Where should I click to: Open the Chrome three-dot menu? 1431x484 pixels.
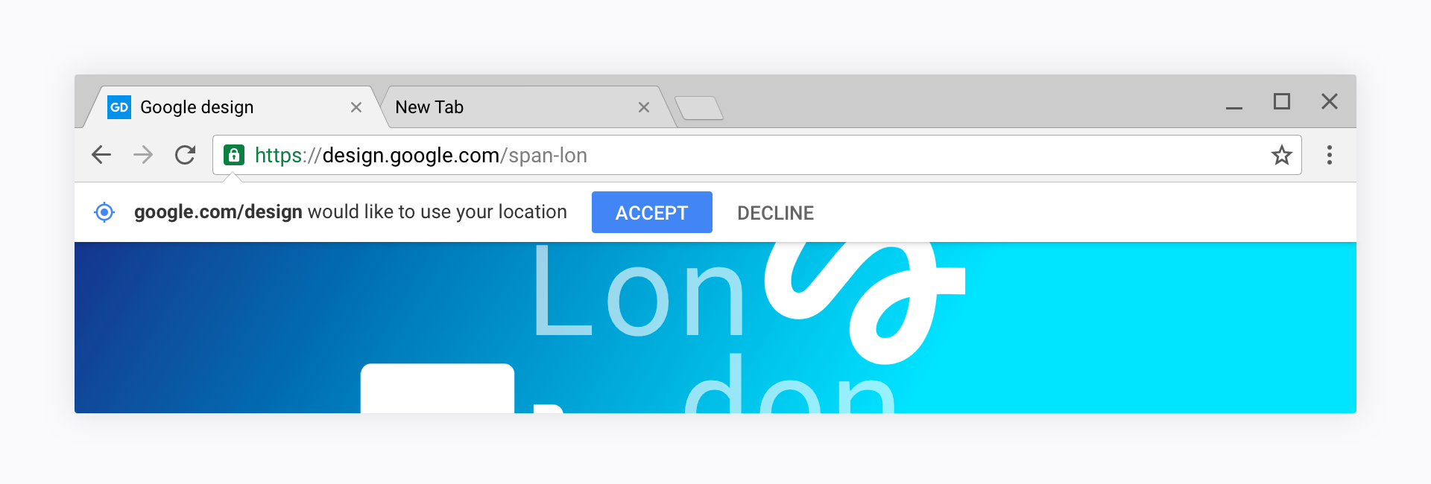[x=1329, y=155]
